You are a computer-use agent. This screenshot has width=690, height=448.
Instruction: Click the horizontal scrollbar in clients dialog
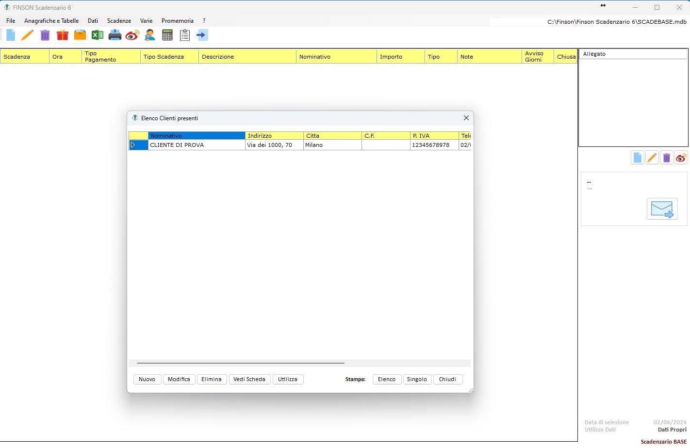tap(241, 363)
